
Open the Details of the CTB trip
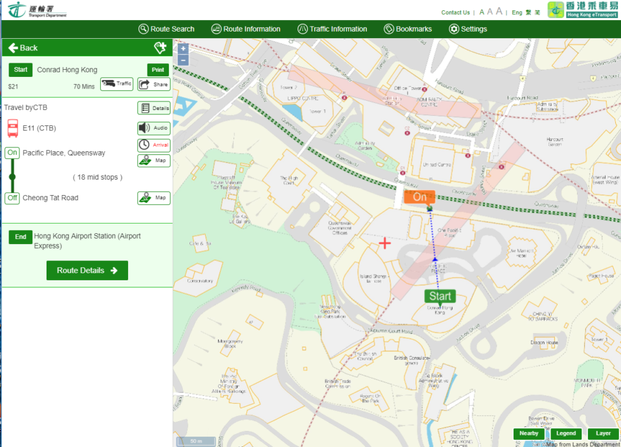pyautogui.click(x=153, y=109)
